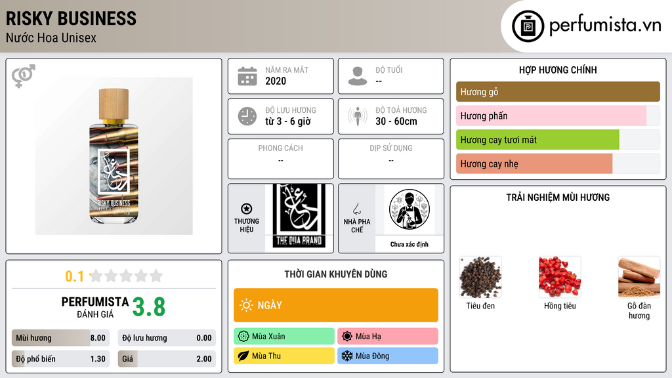Click the Tiêu đen note label
The width and height of the screenshot is (672, 378).
tap(480, 306)
